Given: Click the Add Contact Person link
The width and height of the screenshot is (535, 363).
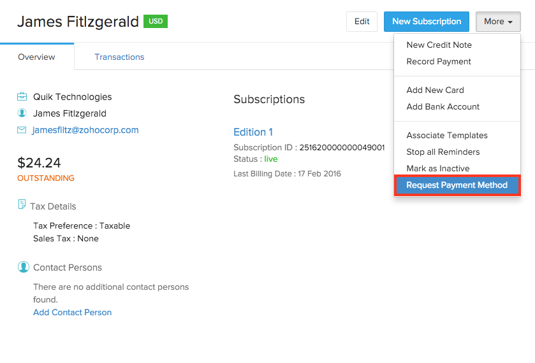Looking at the screenshot, I should point(72,312).
